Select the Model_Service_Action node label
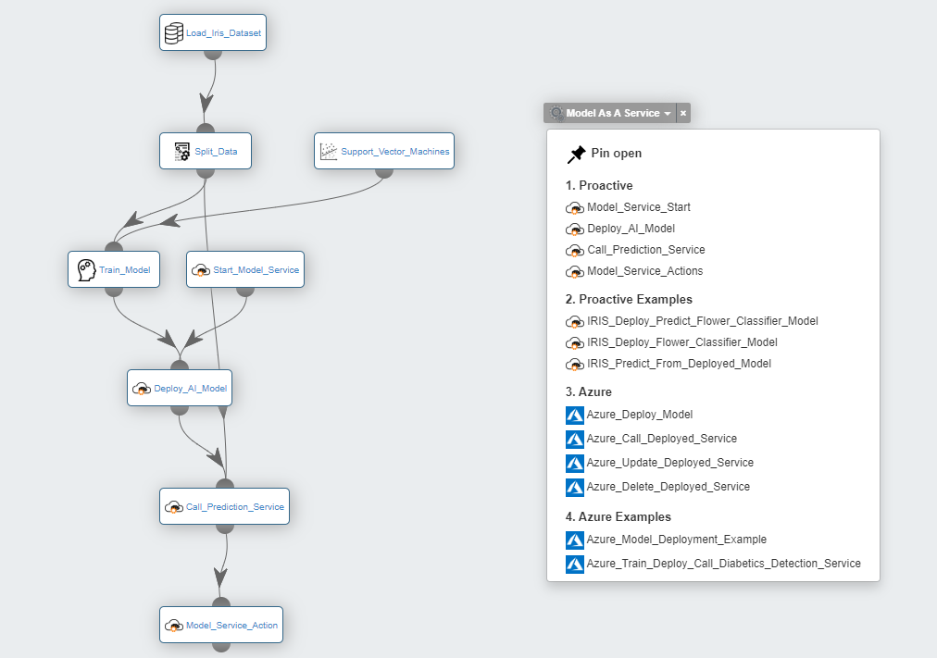937x658 pixels. 231,626
